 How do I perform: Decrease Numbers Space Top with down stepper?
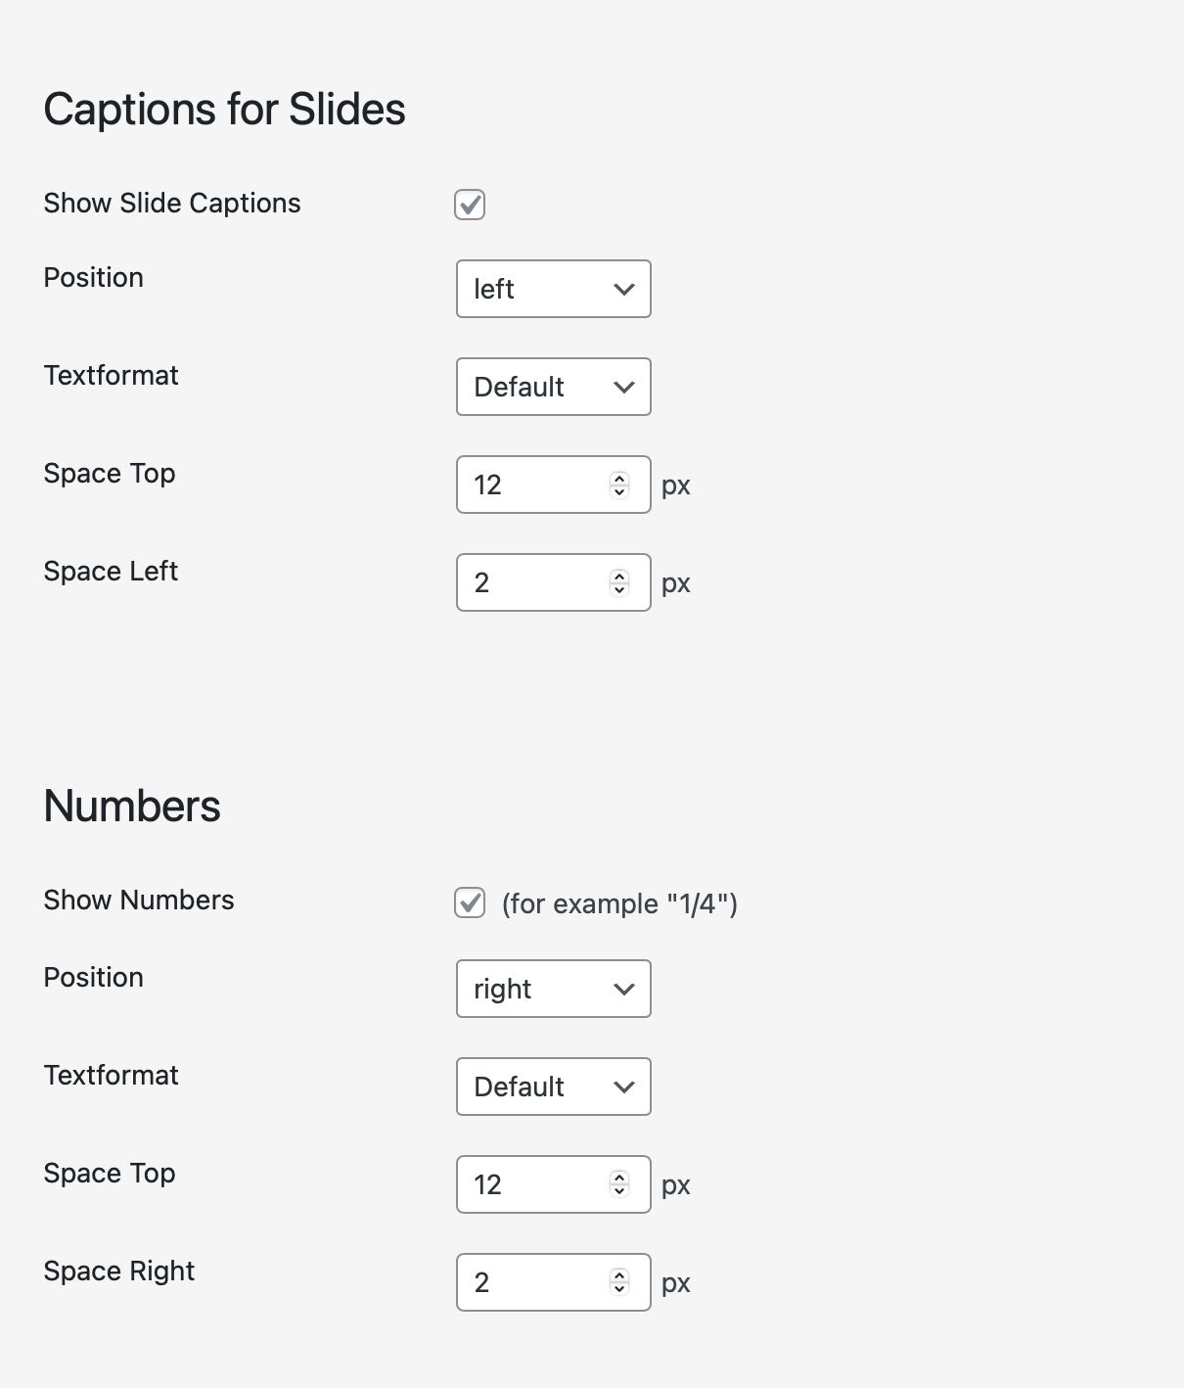pyautogui.click(x=619, y=1191)
